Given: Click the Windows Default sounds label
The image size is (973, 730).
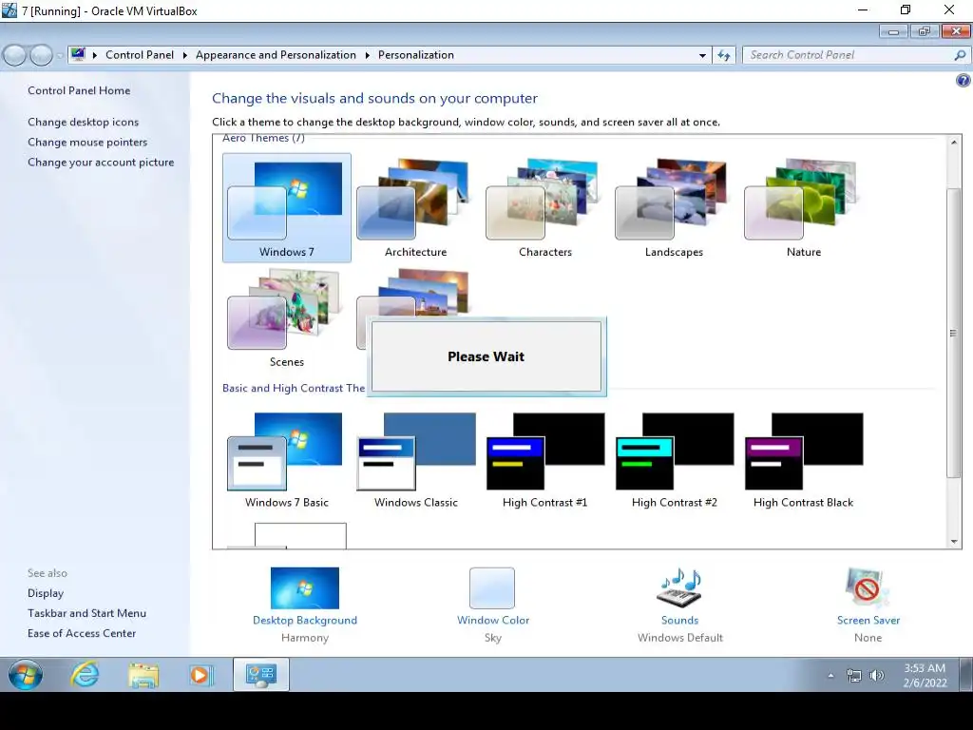Looking at the screenshot, I should click(x=679, y=638).
